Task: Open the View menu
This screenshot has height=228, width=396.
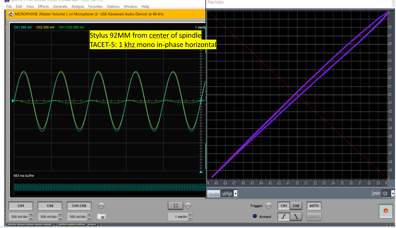Action: [x=30, y=6]
